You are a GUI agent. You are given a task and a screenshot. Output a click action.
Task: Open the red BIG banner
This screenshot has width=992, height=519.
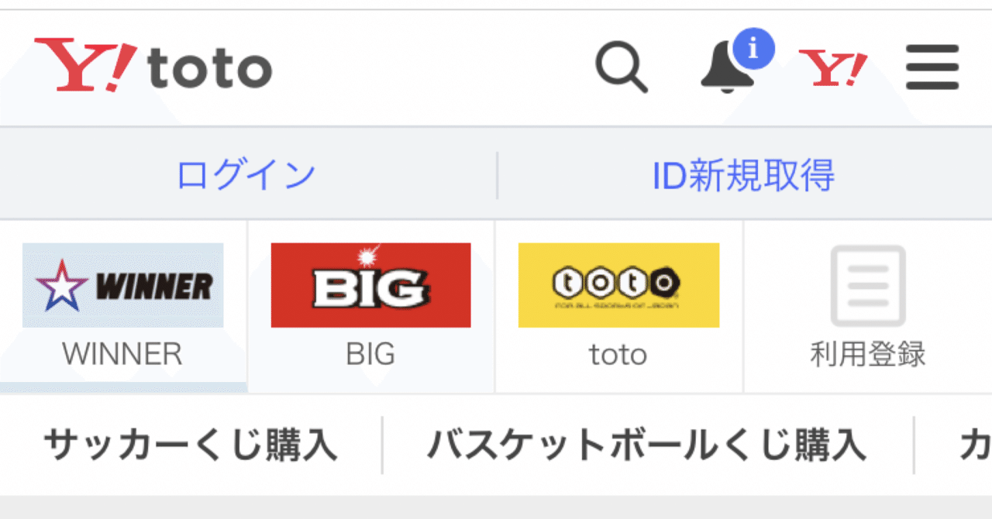[370, 285]
